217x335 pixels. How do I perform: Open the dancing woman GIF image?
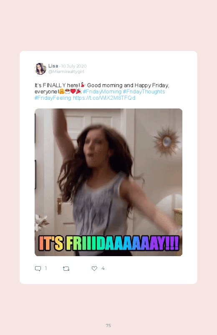coord(108,182)
